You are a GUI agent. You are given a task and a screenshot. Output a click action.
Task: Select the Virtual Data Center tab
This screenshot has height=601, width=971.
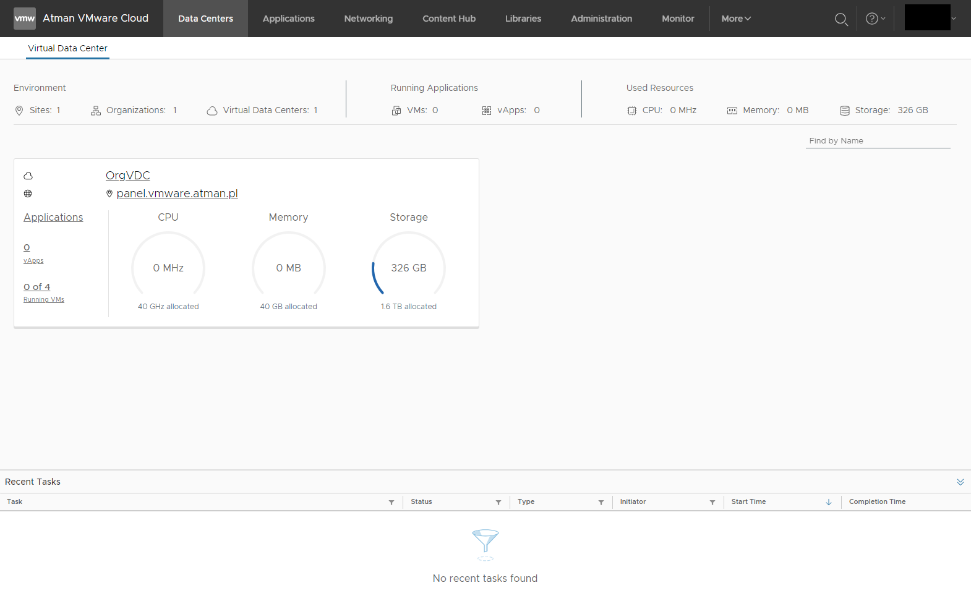click(x=67, y=48)
